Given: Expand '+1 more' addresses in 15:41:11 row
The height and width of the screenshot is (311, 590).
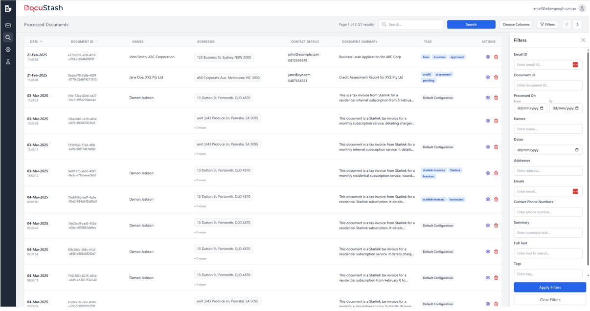Looking at the screenshot, I should [200, 154].
